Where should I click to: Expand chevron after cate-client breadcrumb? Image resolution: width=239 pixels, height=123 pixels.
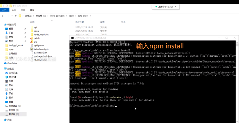90,16
